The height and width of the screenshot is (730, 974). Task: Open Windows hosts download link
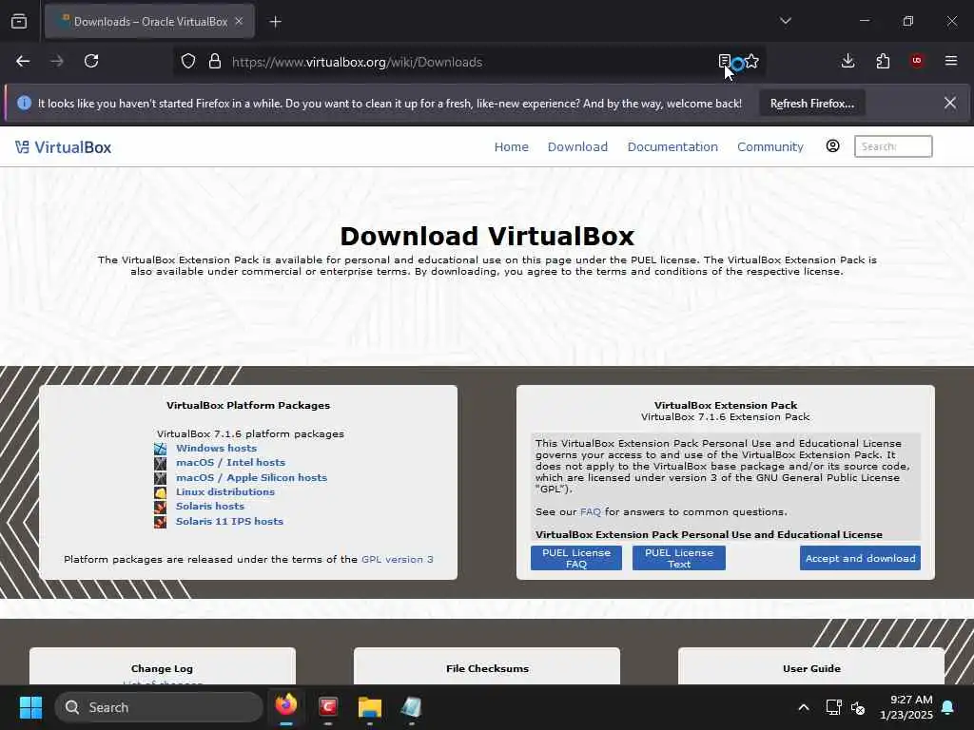(x=216, y=449)
